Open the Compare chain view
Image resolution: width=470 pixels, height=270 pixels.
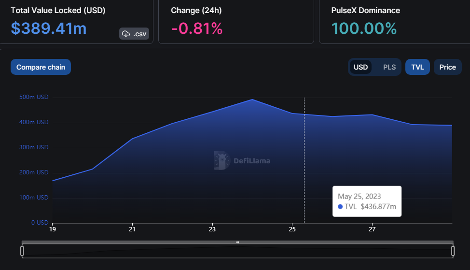pyautogui.click(x=41, y=67)
